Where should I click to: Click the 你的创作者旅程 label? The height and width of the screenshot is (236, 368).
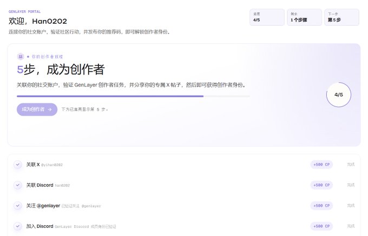tap(48, 57)
